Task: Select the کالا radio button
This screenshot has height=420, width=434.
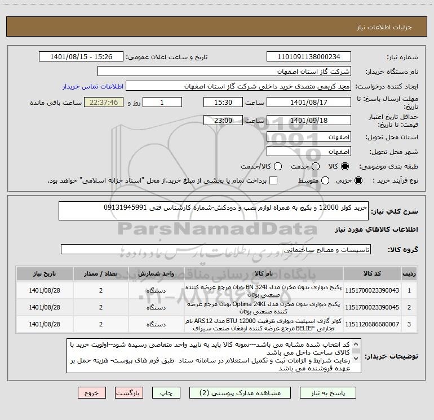Action: click(x=345, y=166)
